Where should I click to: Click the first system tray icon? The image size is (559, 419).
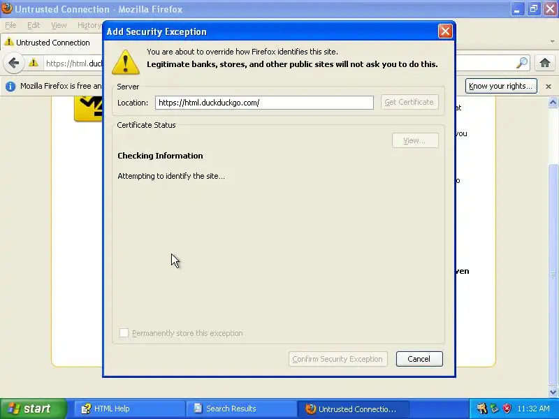click(x=482, y=409)
